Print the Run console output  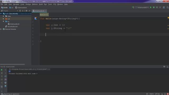5,83
